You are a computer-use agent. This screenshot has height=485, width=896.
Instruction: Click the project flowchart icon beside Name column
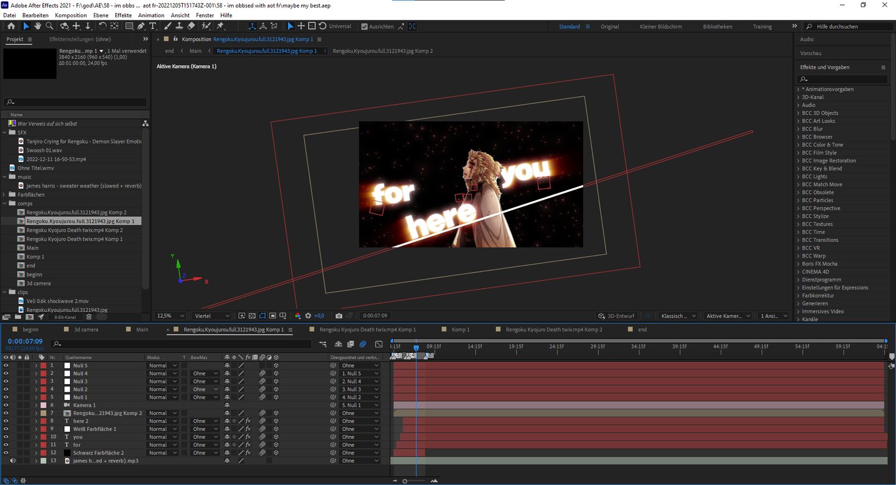tap(145, 124)
